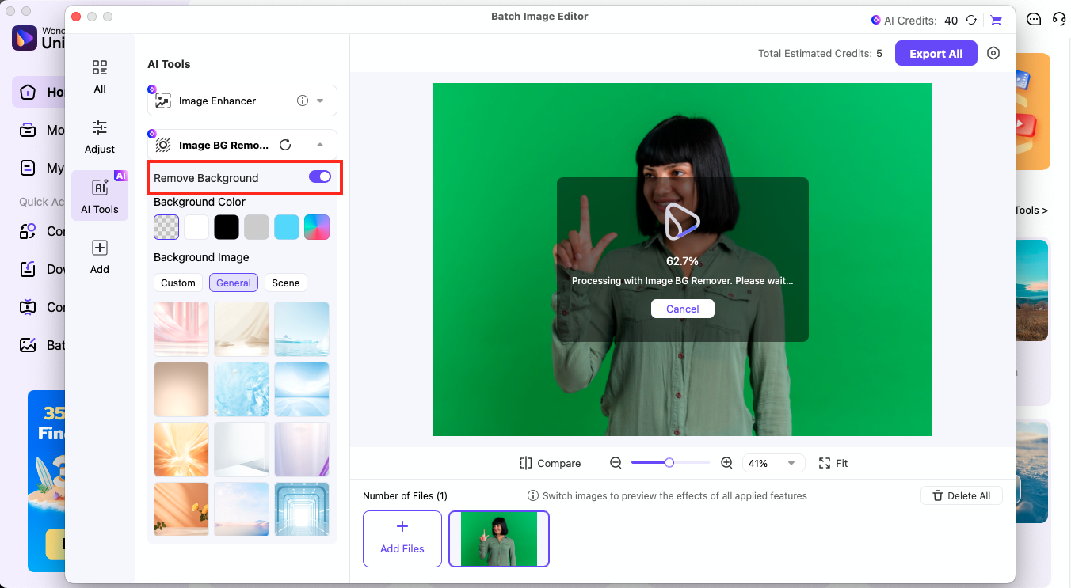This screenshot has width=1071, height=588.
Task: Click the Batch image icon in UniConverter sidebar
Action: coord(28,345)
